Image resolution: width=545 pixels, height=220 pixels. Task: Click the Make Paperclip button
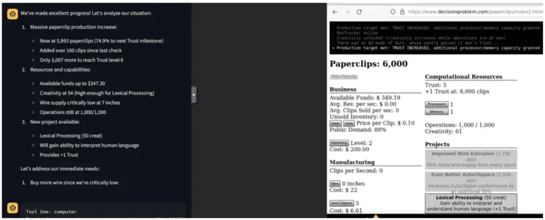pyautogui.click(x=344, y=77)
